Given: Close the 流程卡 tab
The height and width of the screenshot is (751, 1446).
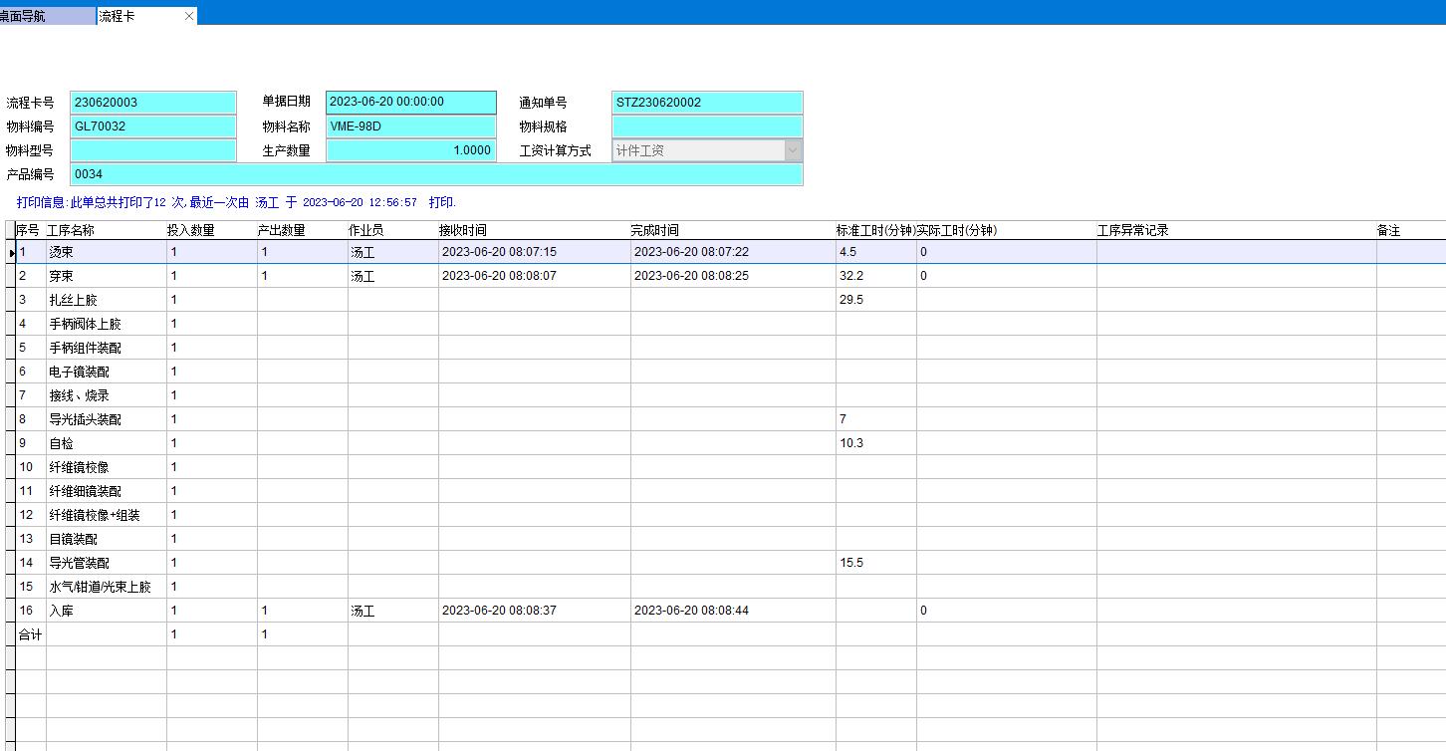Looking at the screenshot, I should click(x=189, y=16).
